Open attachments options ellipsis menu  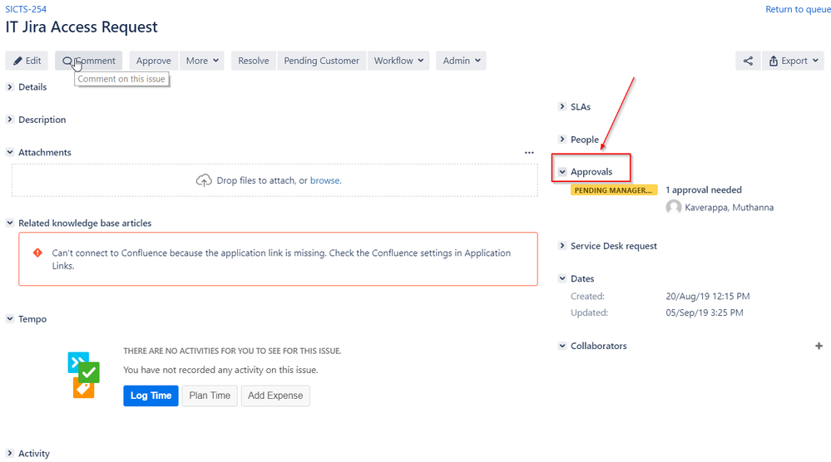point(529,153)
